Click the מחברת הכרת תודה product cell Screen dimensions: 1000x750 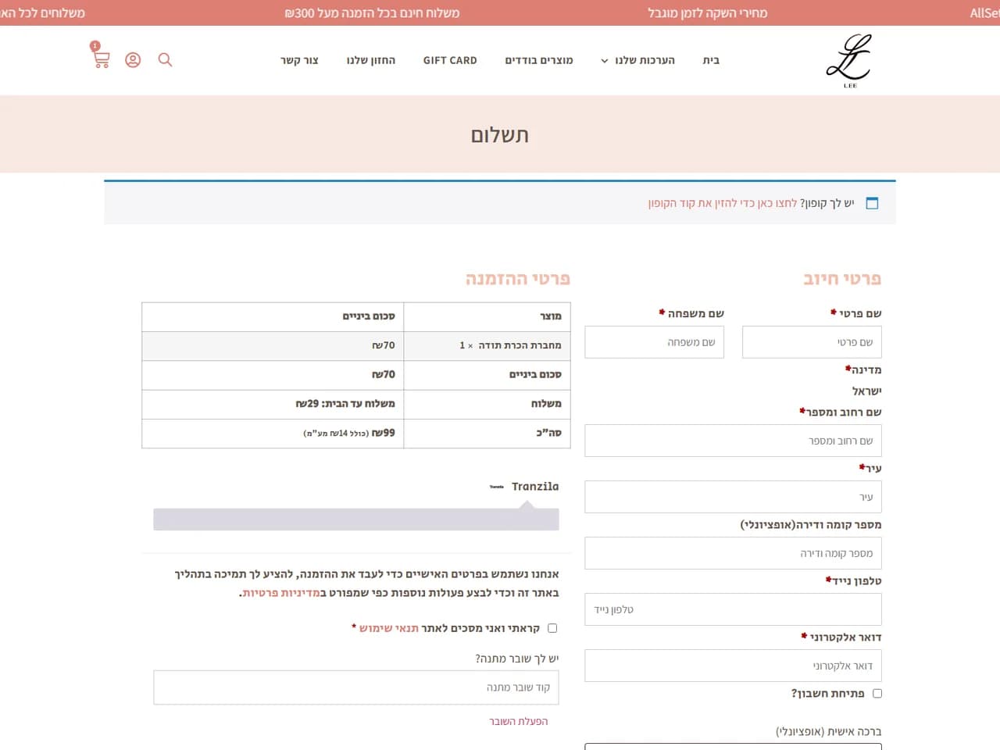click(x=487, y=345)
